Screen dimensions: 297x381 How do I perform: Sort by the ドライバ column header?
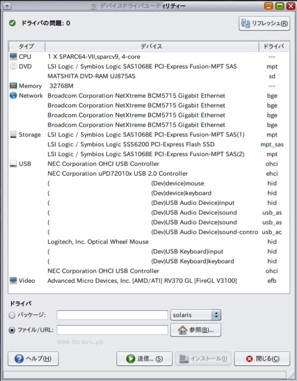coord(274,46)
